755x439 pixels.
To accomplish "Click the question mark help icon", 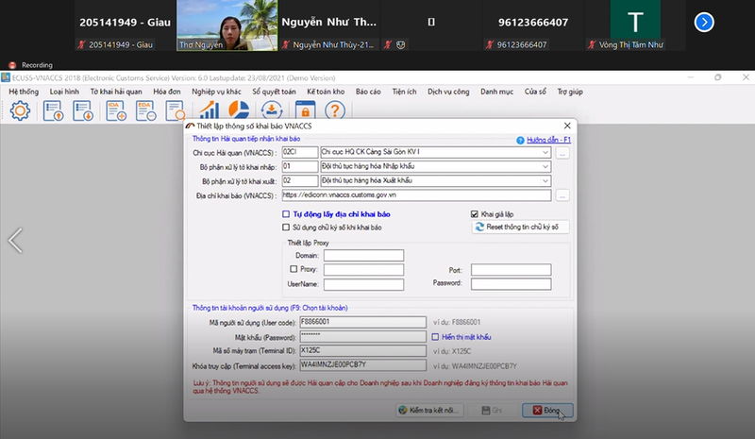I will (x=333, y=110).
